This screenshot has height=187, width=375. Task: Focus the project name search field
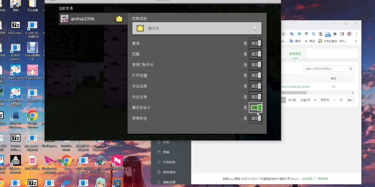pyautogui.click(x=326, y=69)
